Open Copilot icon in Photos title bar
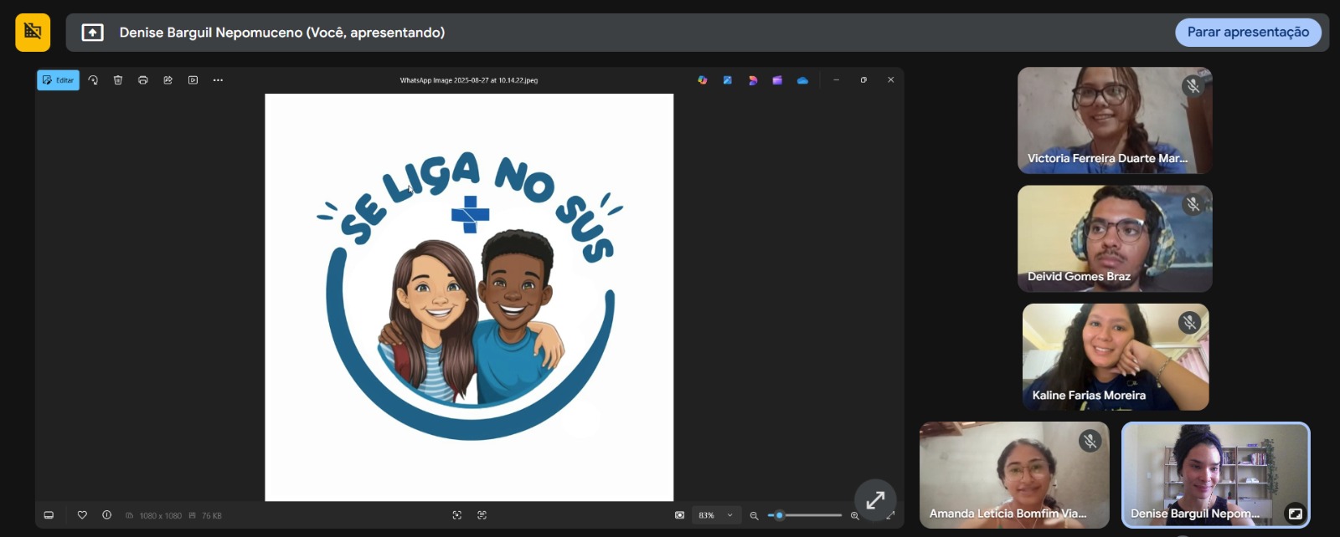 (x=703, y=80)
